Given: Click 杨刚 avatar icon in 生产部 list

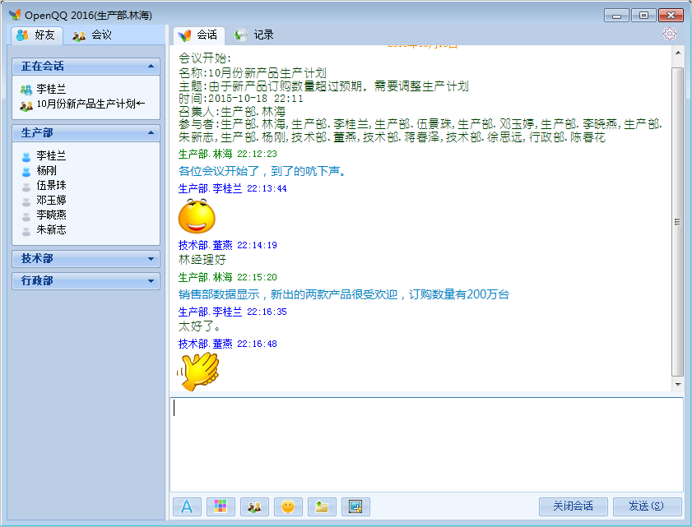Looking at the screenshot, I should [26, 171].
